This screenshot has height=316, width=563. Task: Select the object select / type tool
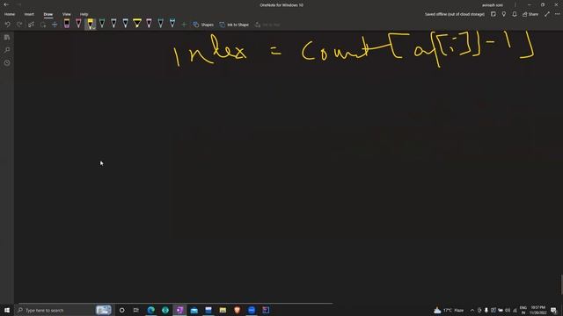(32, 25)
